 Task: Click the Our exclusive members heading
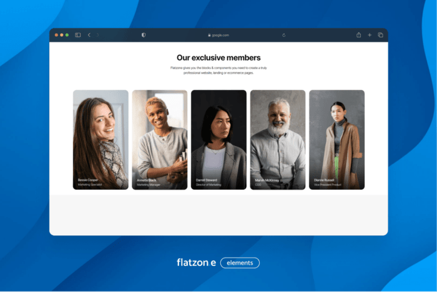coord(219,58)
